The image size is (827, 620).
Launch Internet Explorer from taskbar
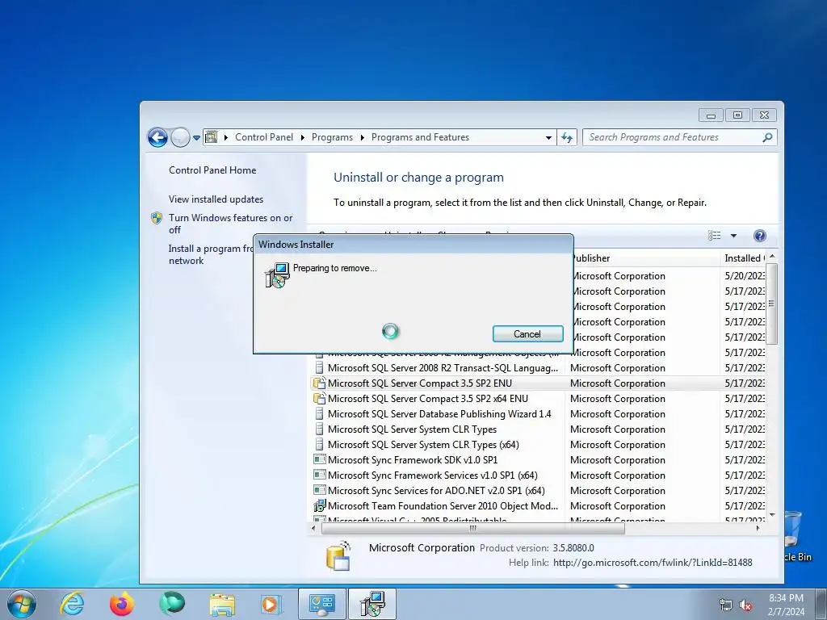point(72,604)
